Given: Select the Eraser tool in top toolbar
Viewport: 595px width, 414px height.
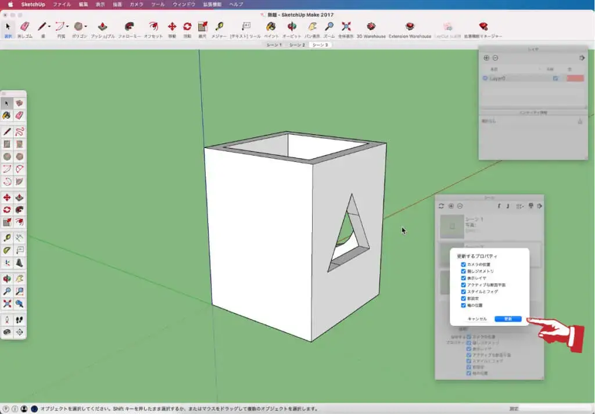Looking at the screenshot, I should click(25, 27).
